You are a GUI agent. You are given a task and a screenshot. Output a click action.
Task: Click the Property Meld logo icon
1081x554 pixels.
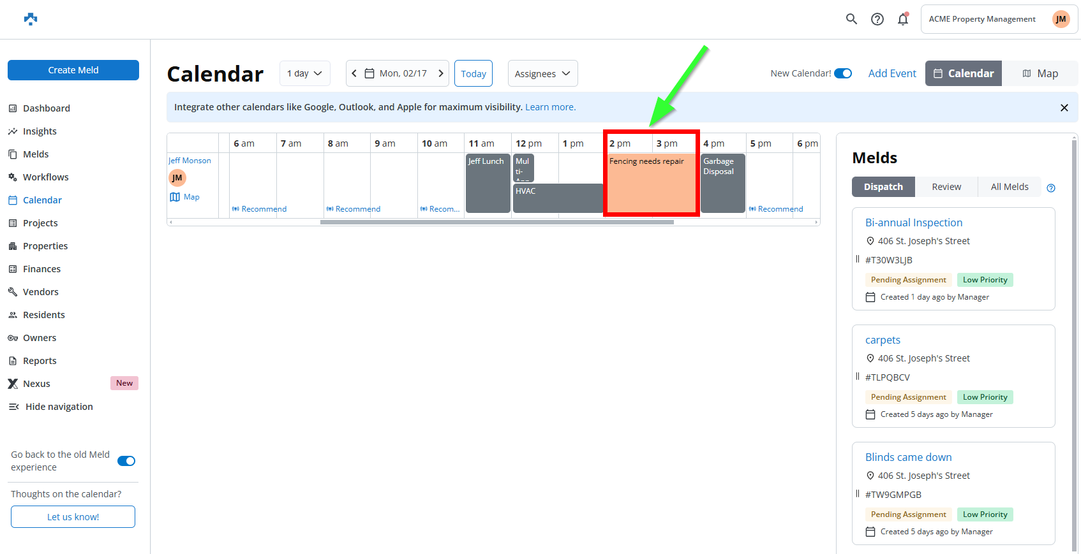tap(31, 19)
